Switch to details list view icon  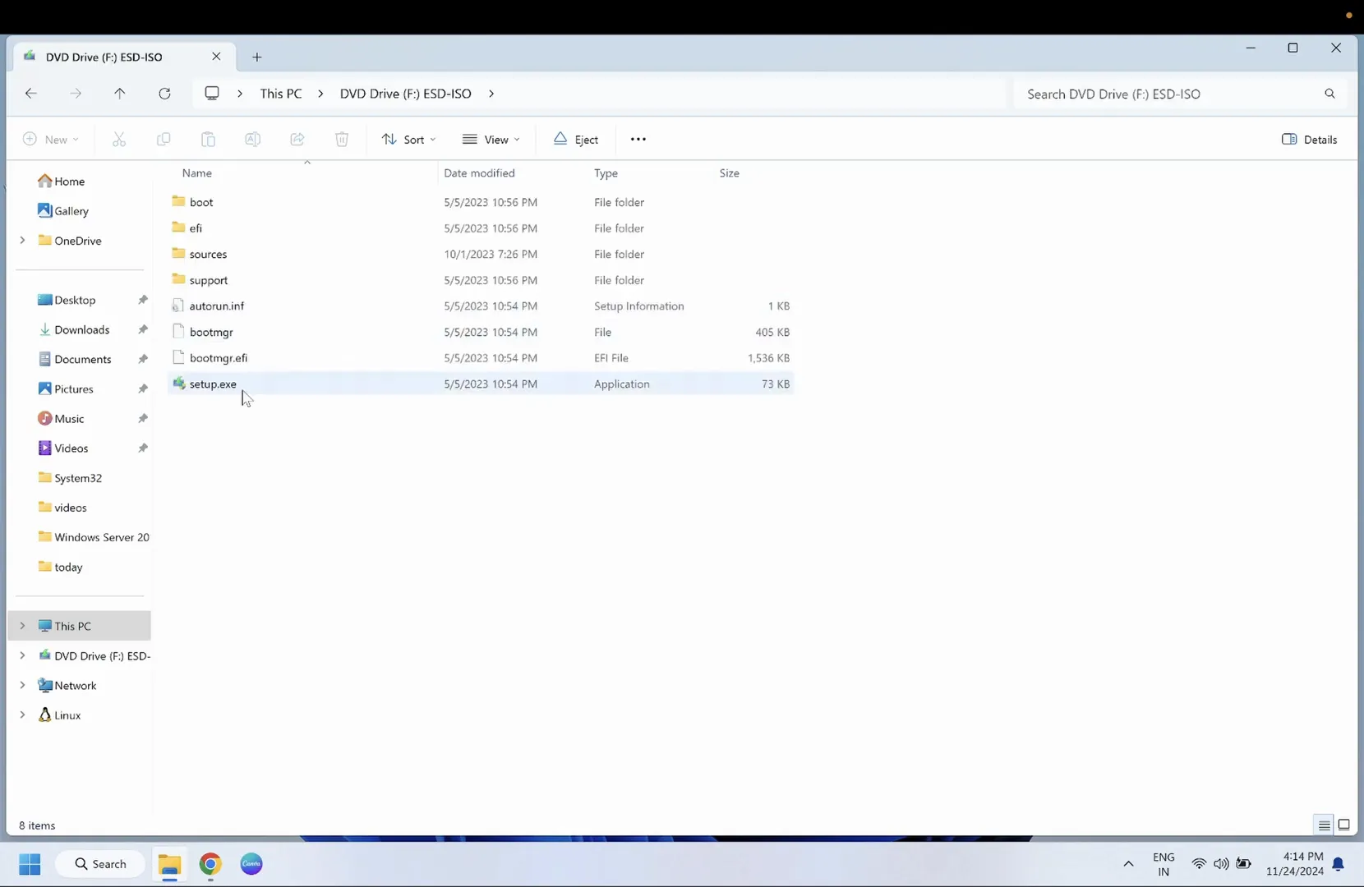(1324, 825)
